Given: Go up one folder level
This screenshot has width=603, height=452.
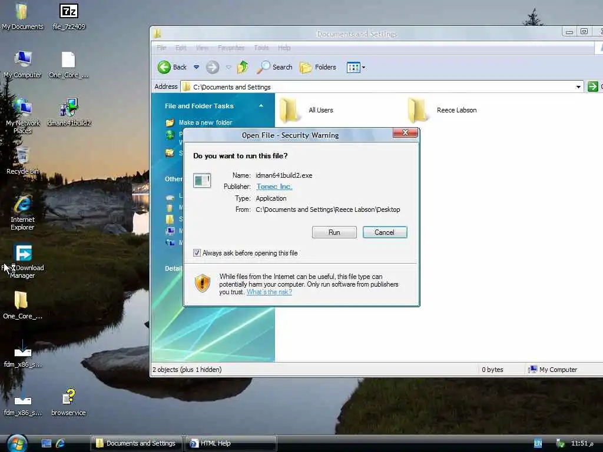Looking at the screenshot, I should (243, 67).
